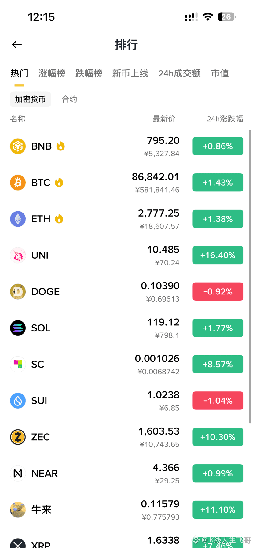This screenshot has width=253, height=548.
Task: Tap the Solana logo icon
Action: point(18,328)
